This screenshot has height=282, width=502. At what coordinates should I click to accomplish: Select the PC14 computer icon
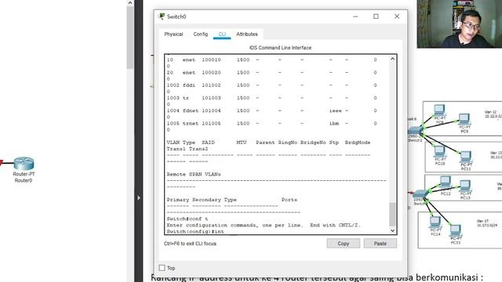[x=435, y=222]
